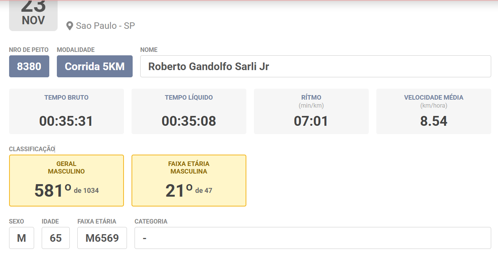This screenshot has height=255, width=498.
Task: Click the Tempo Líquido 00:35:08 card
Action: pos(189,111)
